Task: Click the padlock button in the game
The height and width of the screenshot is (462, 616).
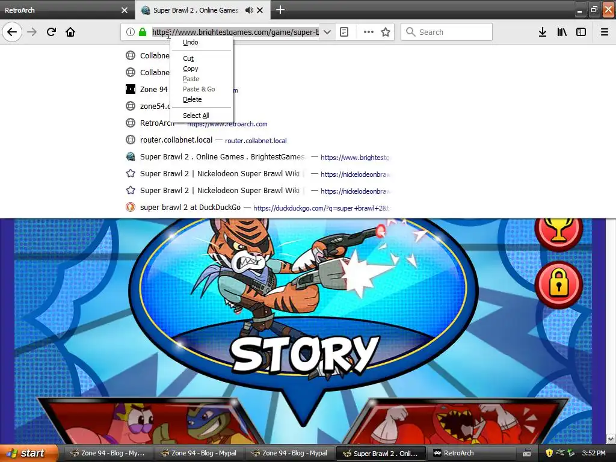Action: coord(558,284)
